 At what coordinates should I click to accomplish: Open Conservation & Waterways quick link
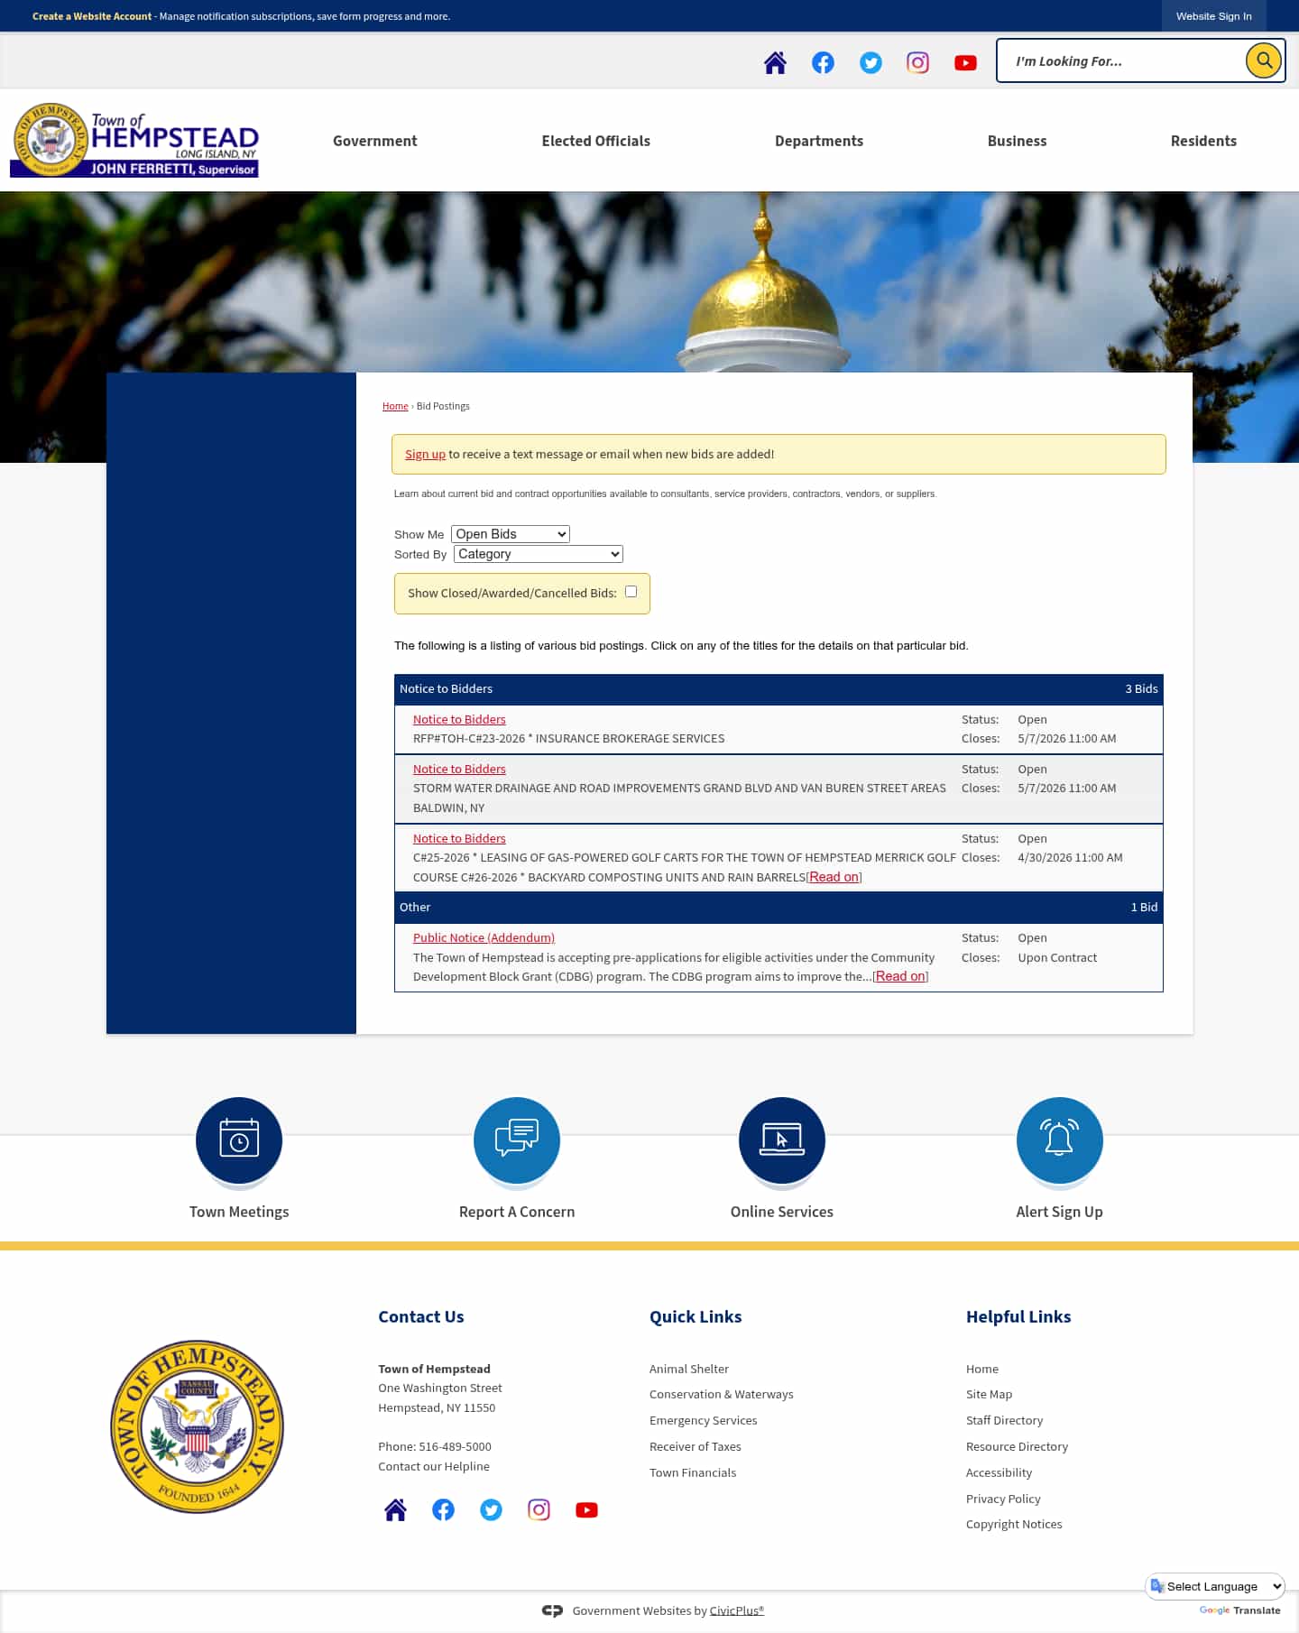point(722,1394)
